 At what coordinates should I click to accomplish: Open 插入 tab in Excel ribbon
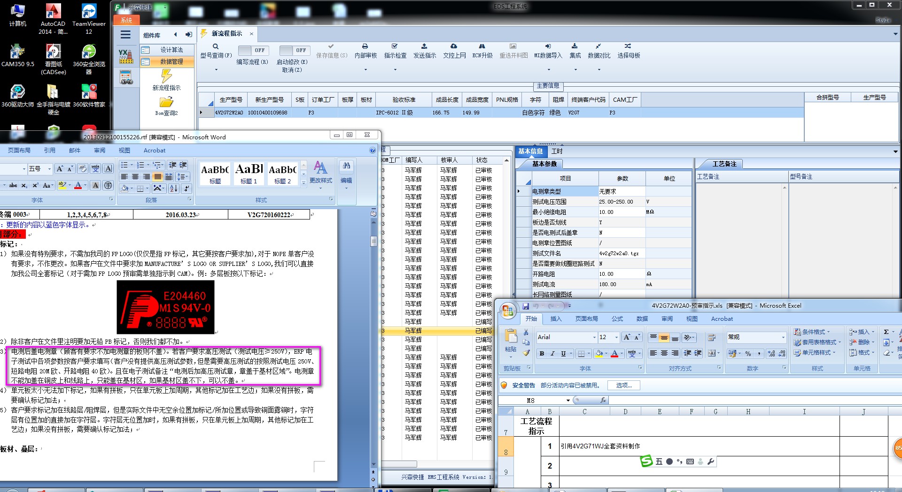pyautogui.click(x=556, y=319)
